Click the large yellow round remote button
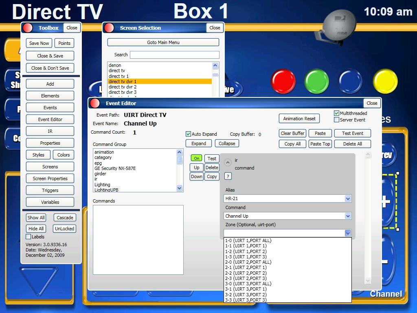The image size is (417, 313). (385, 81)
